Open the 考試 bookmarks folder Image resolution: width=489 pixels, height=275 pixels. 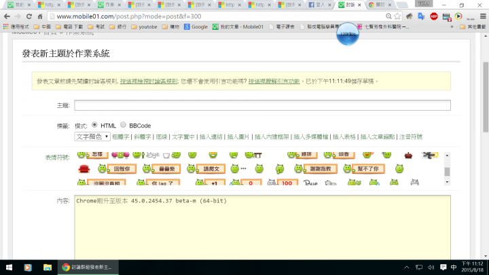(96, 26)
